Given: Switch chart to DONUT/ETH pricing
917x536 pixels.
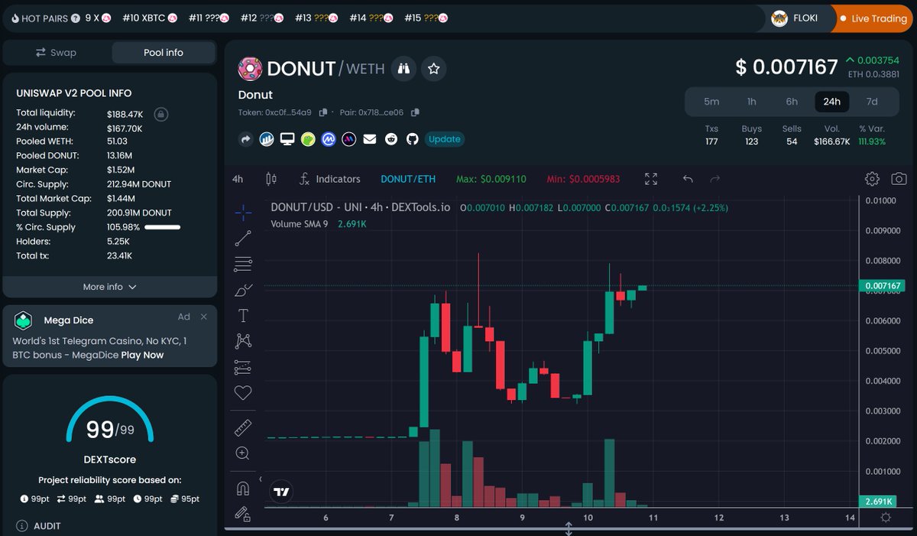Looking at the screenshot, I should 408,179.
